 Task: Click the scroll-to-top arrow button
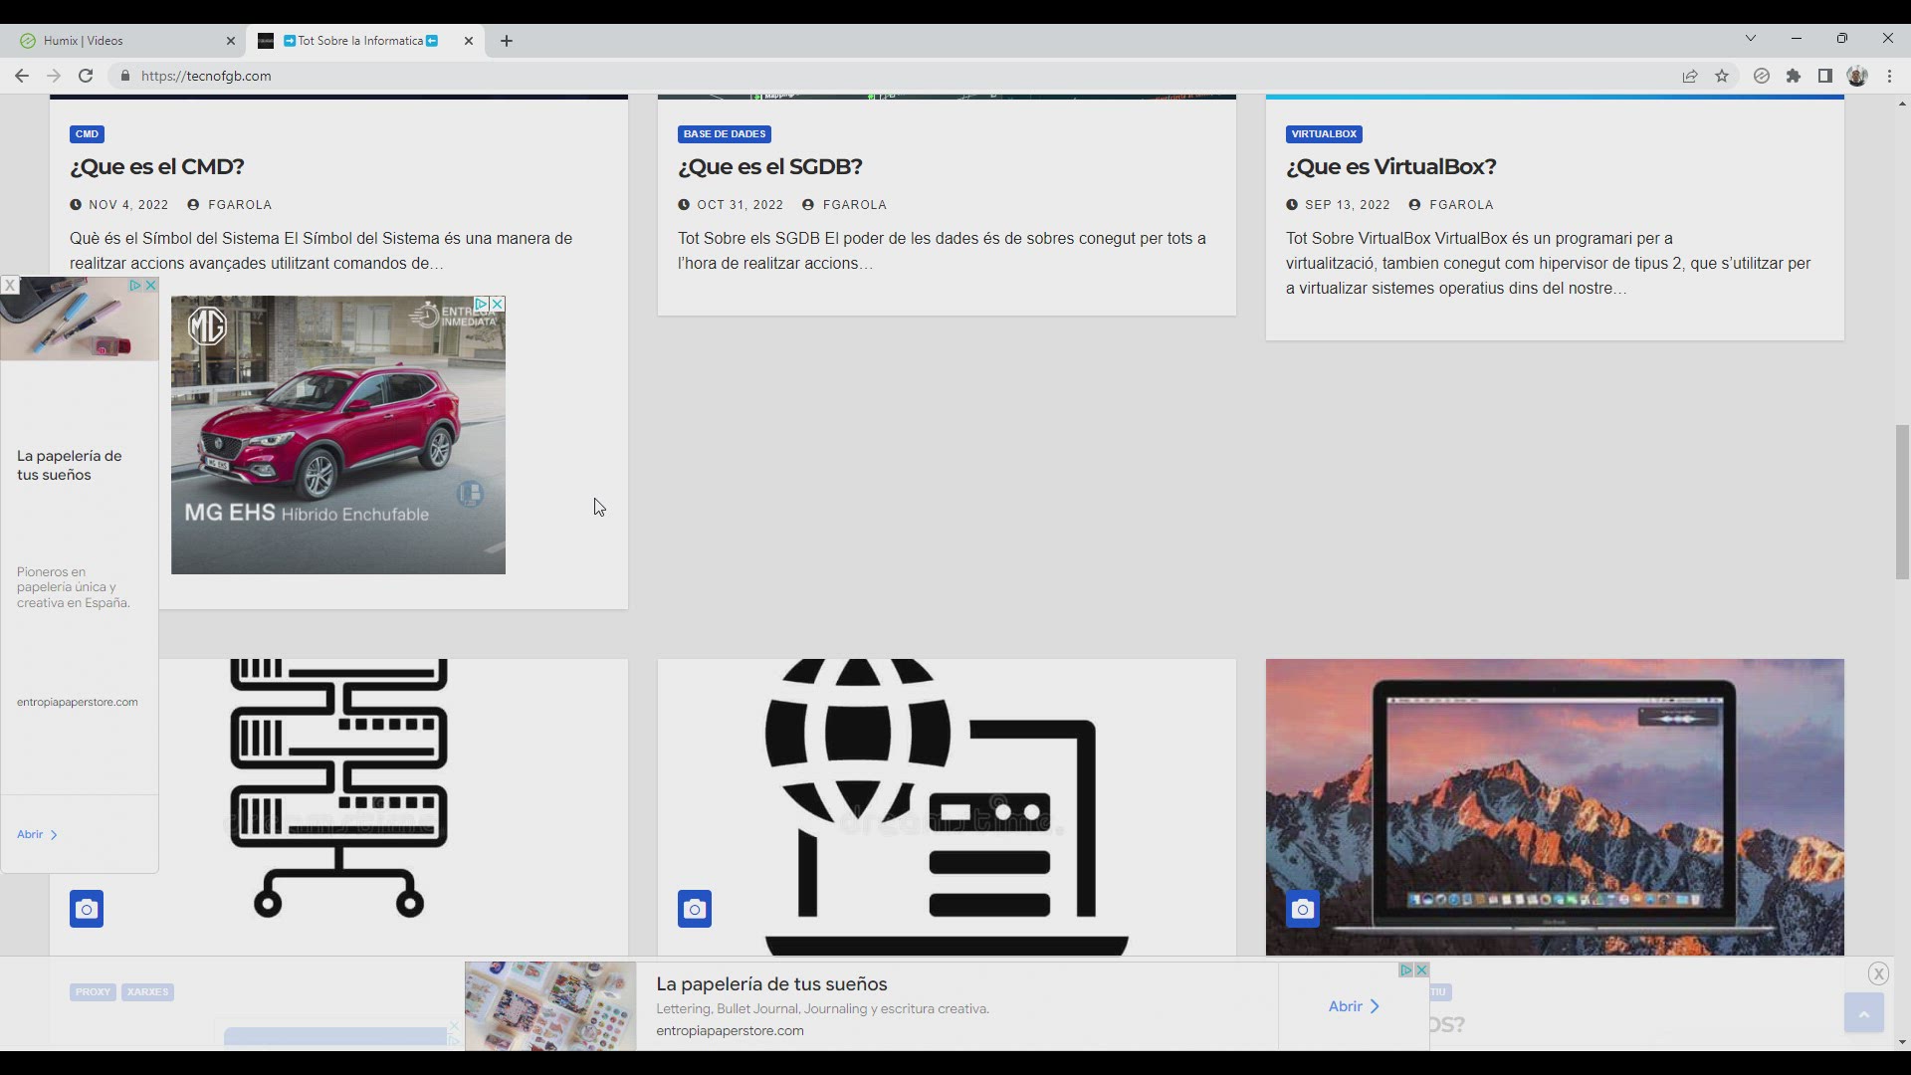[1863, 1013]
